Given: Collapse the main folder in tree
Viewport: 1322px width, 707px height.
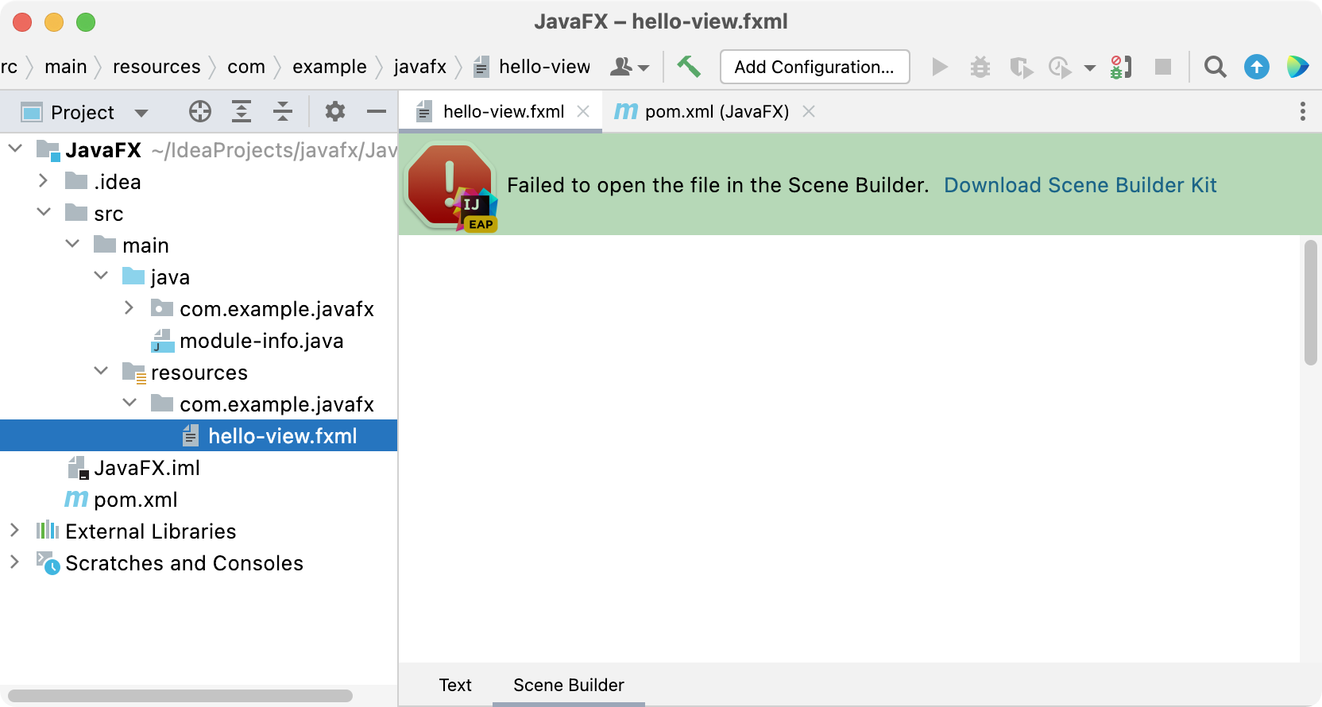Looking at the screenshot, I should pyautogui.click(x=72, y=244).
